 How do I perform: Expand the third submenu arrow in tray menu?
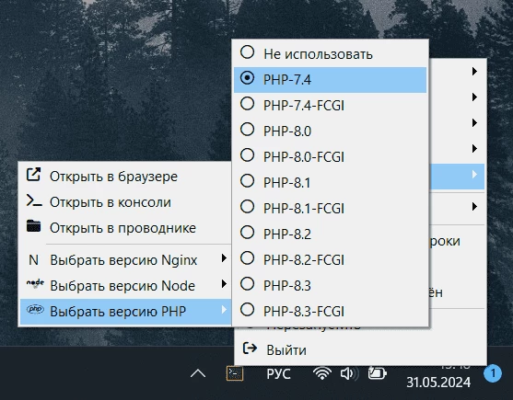pyautogui.click(x=474, y=123)
